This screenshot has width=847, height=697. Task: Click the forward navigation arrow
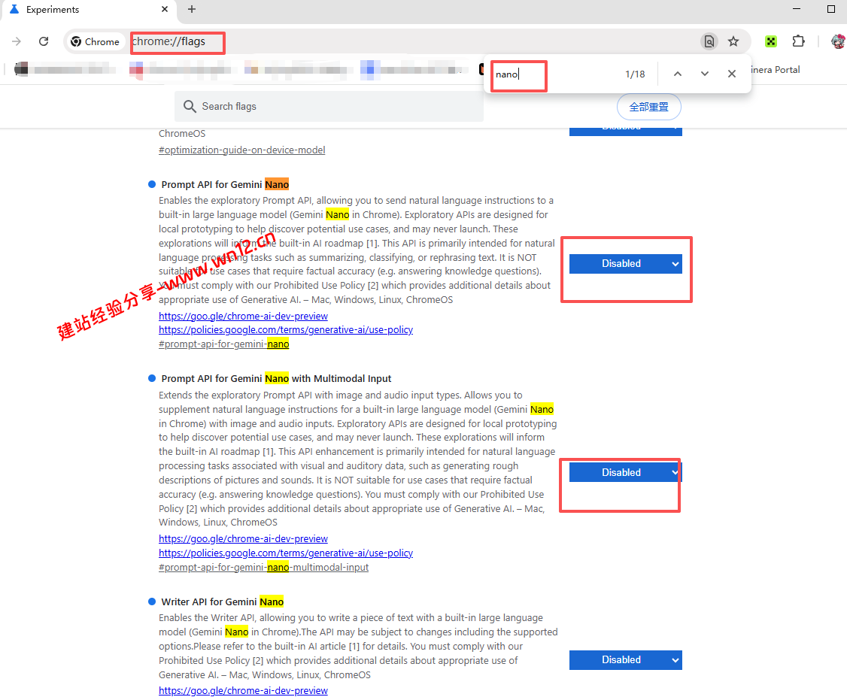pos(17,41)
